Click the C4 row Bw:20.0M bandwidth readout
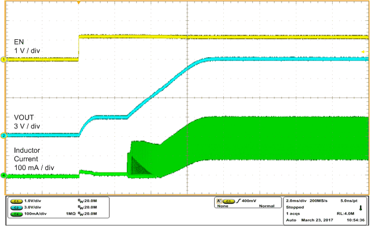Viewport: 372px width, 226px height. tap(87, 214)
